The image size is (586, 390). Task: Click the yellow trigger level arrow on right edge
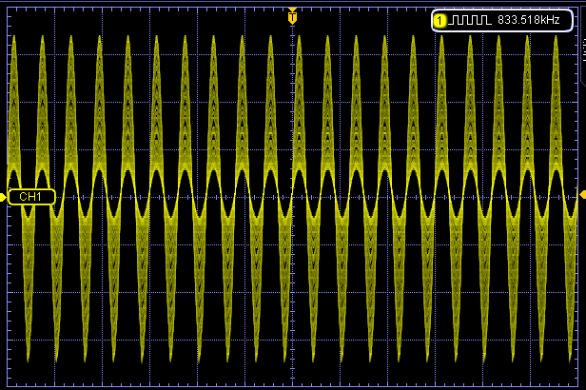point(582,195)
